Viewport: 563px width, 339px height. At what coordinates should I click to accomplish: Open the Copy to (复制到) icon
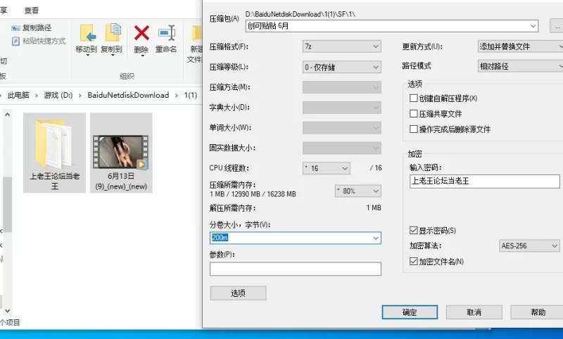[x=113, y=32]
